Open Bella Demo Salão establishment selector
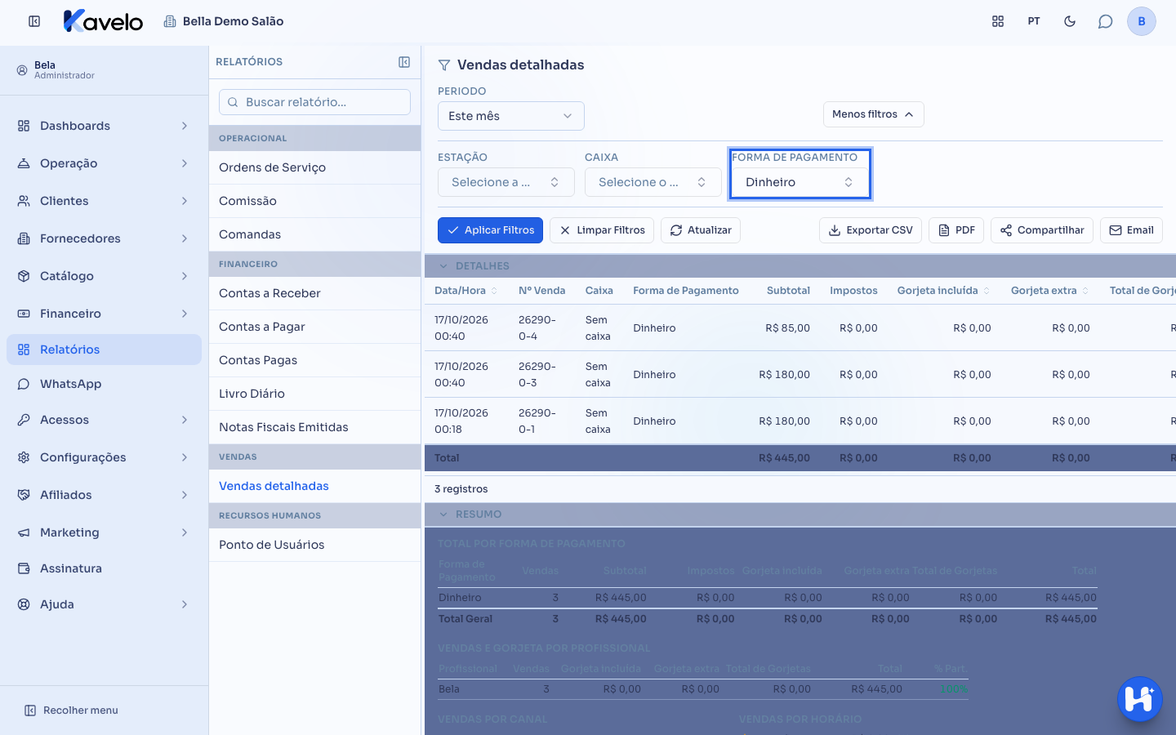 223,21
